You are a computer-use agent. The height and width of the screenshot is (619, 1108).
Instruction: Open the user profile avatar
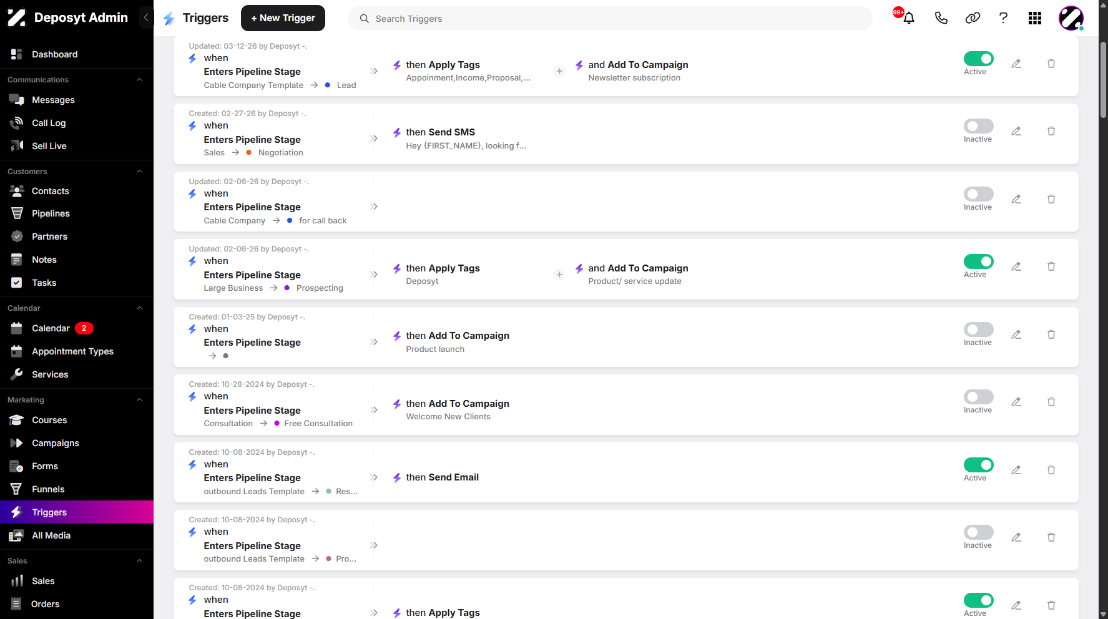coord(1071,18)
